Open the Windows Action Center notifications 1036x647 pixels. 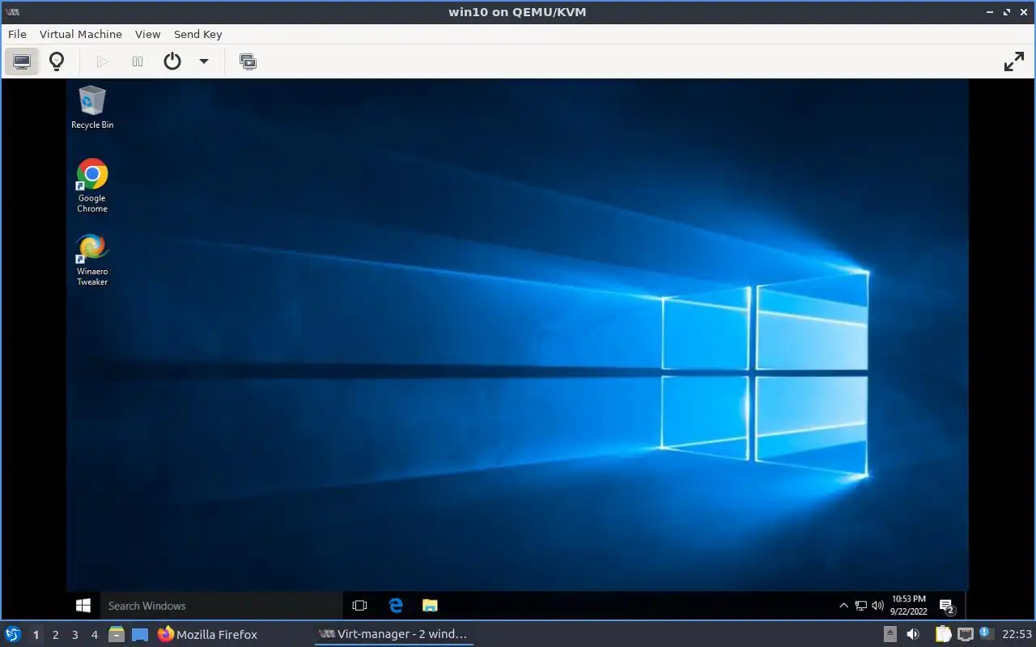click(x=947, y=606)
